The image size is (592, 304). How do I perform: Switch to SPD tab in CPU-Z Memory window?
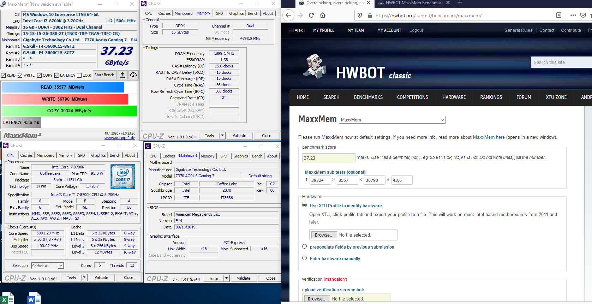220,13
